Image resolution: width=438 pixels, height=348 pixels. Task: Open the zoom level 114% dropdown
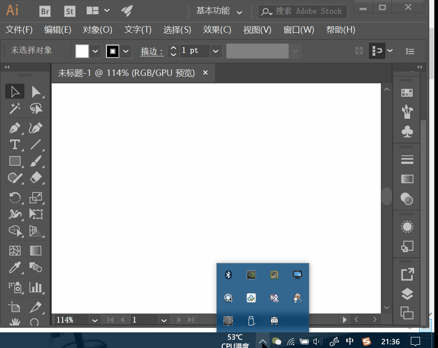[x=95, y=319]
